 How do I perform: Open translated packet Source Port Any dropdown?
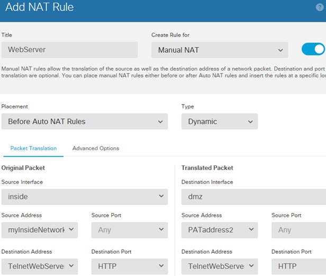point(299,230)
